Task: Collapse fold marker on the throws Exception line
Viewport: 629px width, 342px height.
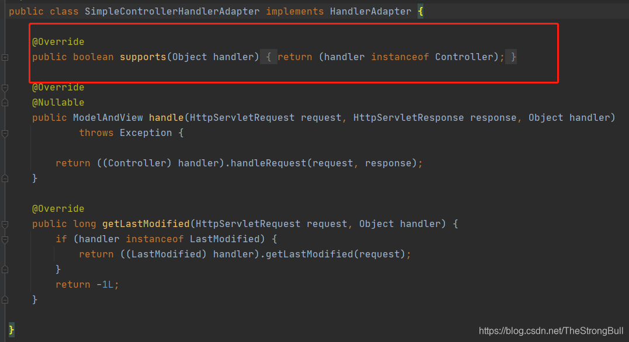Action: point(5,133)
